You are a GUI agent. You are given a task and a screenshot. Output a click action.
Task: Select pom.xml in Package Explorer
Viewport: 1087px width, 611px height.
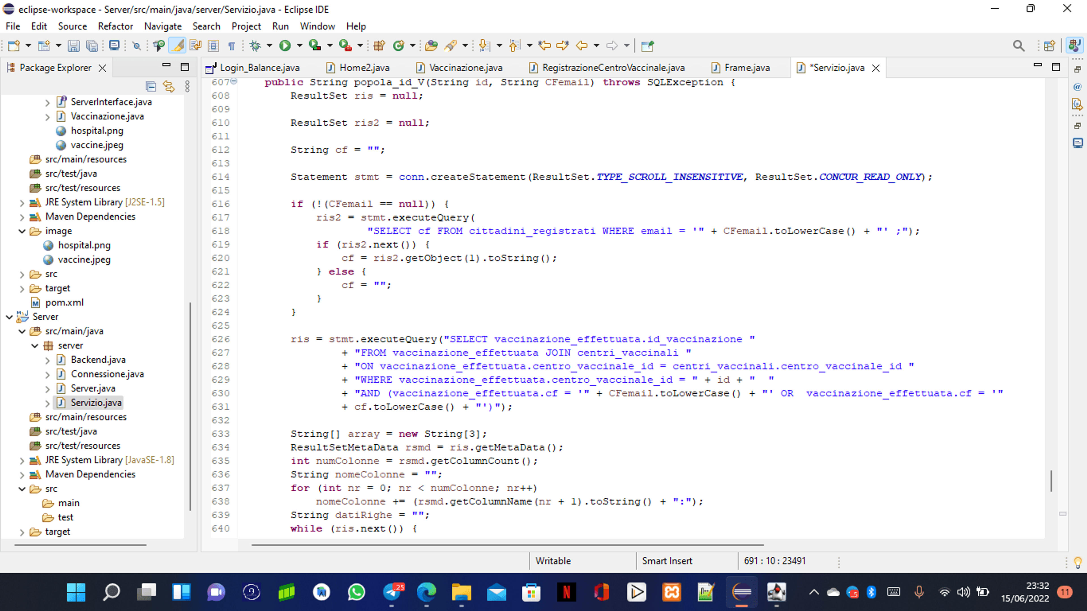[64, 303]
